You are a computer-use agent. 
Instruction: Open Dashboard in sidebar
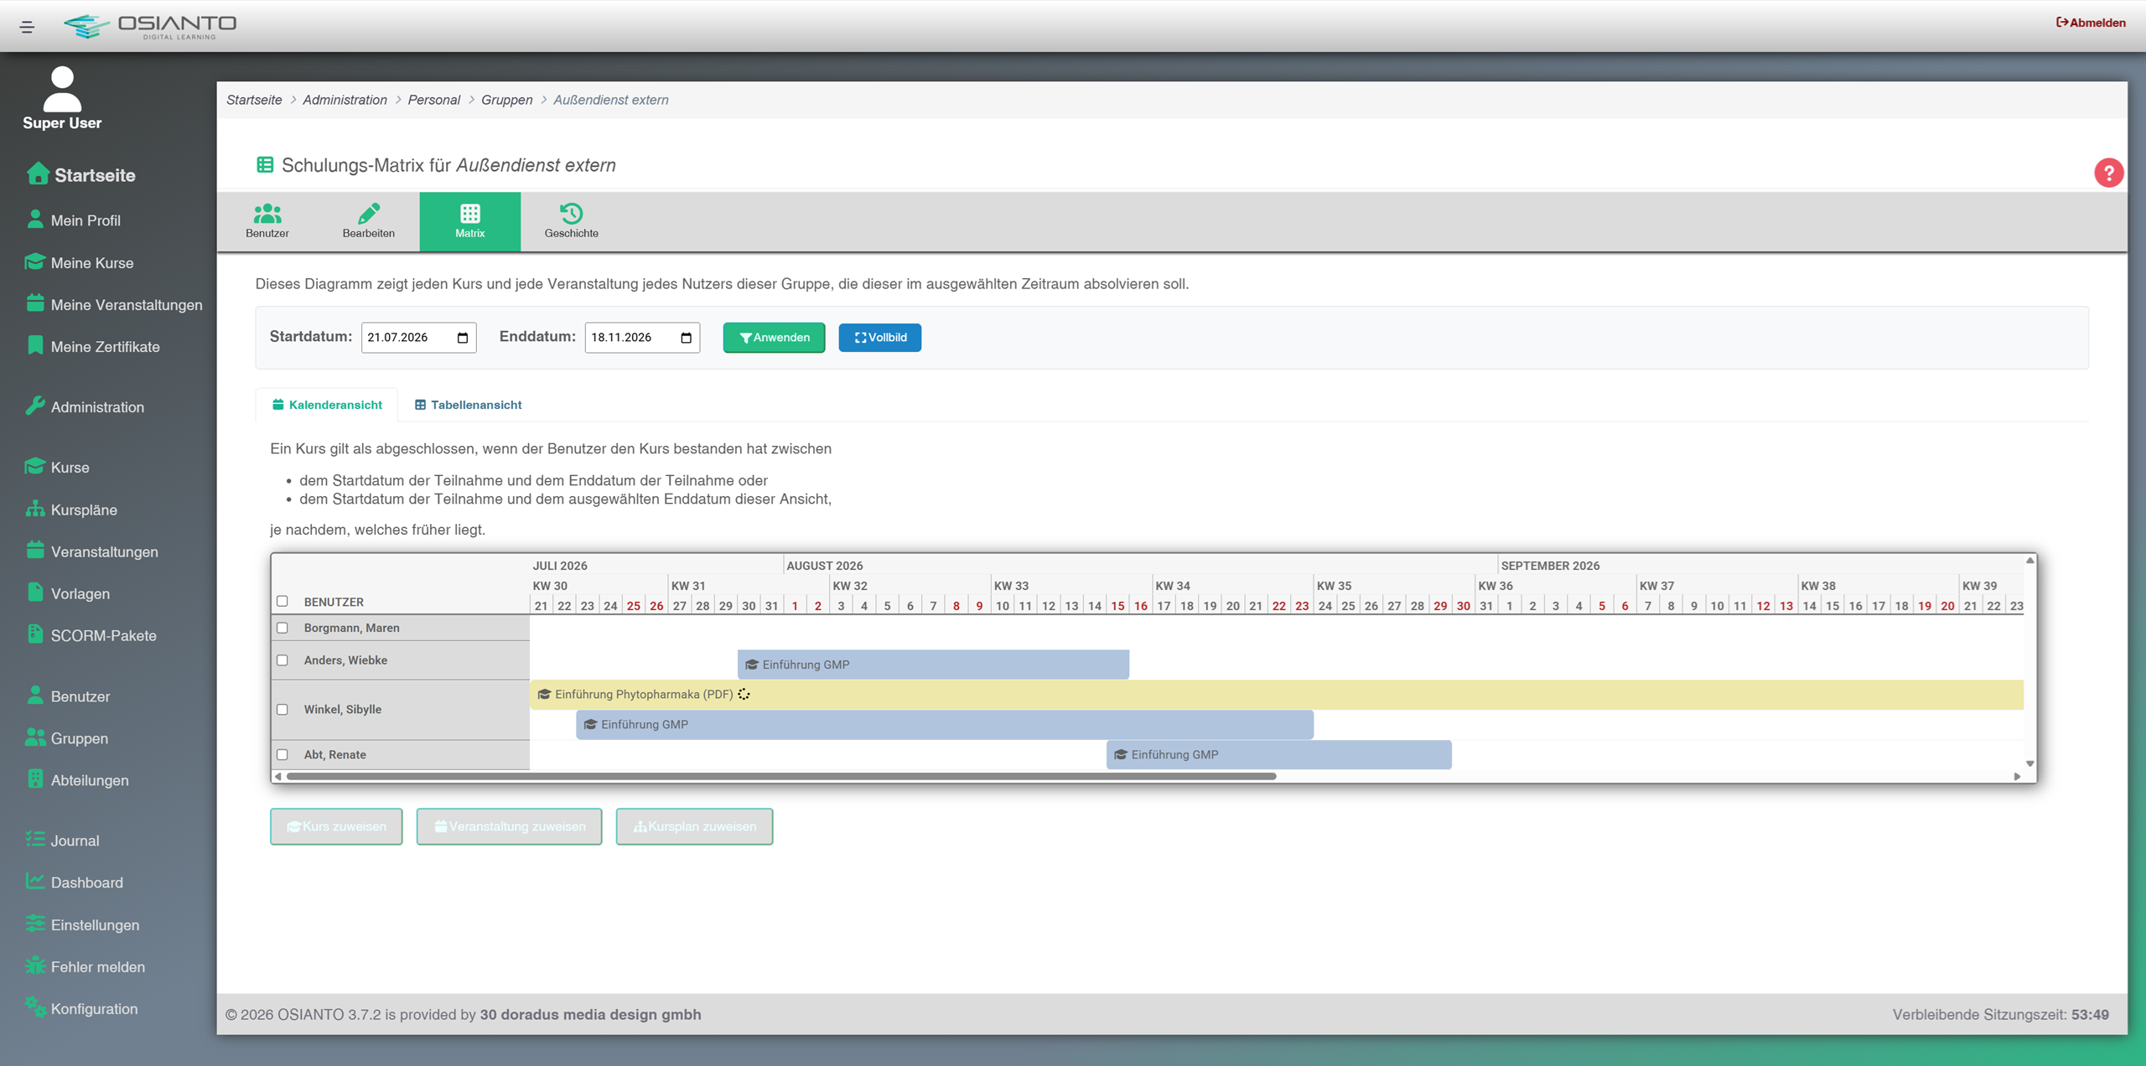[x=75, y=882]
